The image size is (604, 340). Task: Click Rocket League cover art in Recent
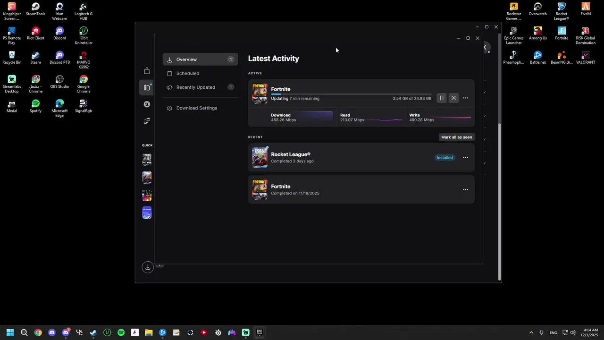coord(260,158)
